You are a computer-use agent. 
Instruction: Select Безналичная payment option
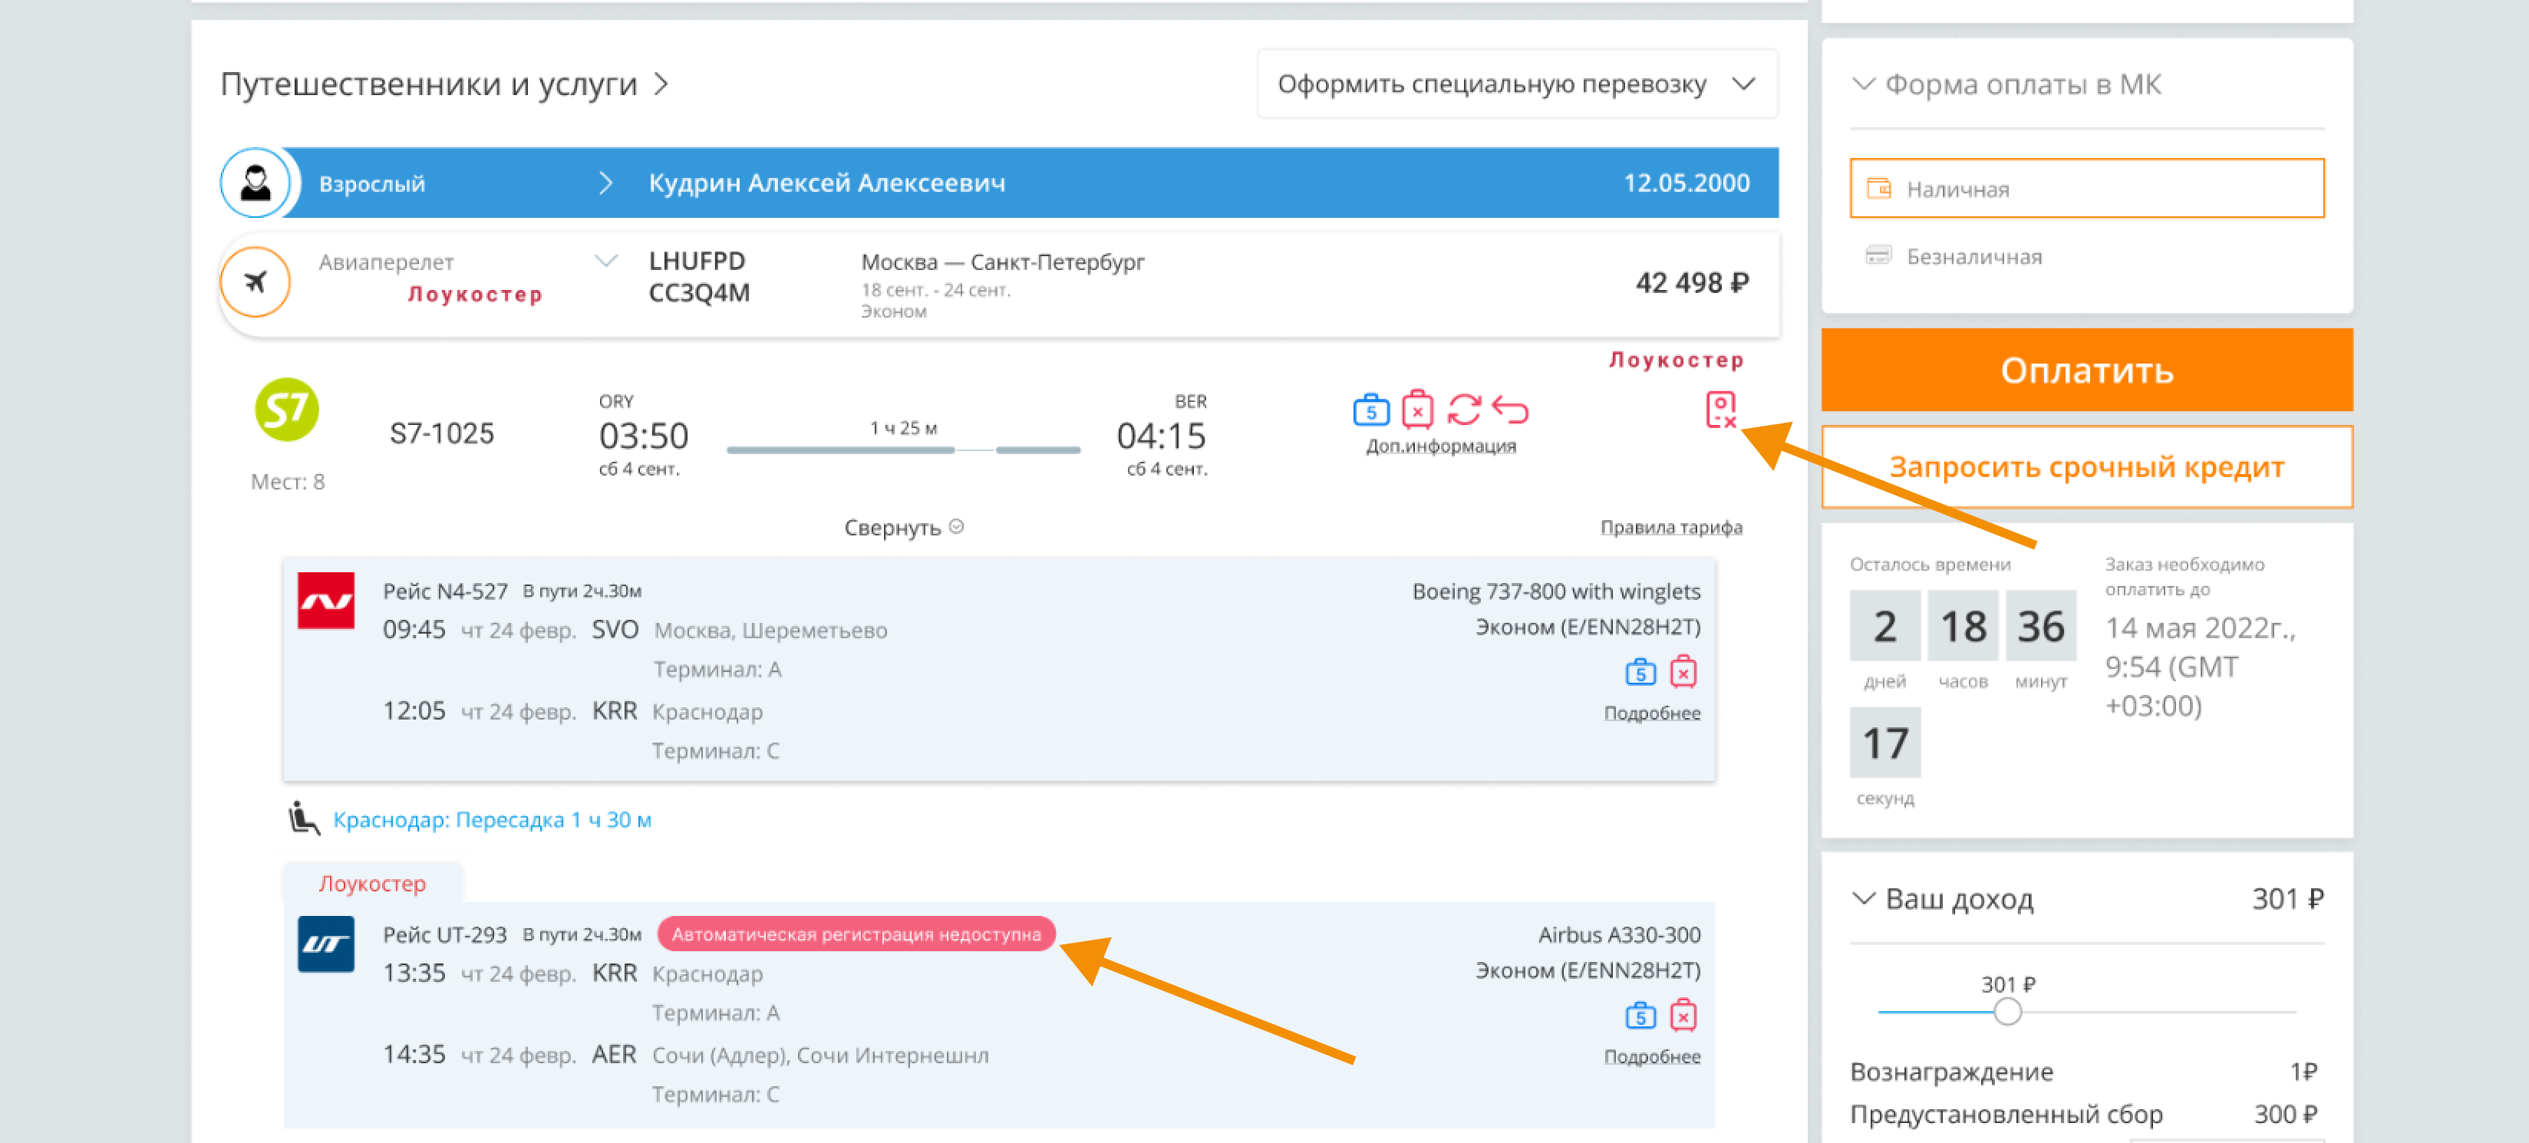[1973, 257]
